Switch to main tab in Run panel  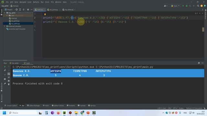(x=27, y=63)
